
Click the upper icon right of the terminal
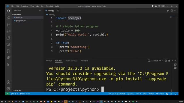175,65
